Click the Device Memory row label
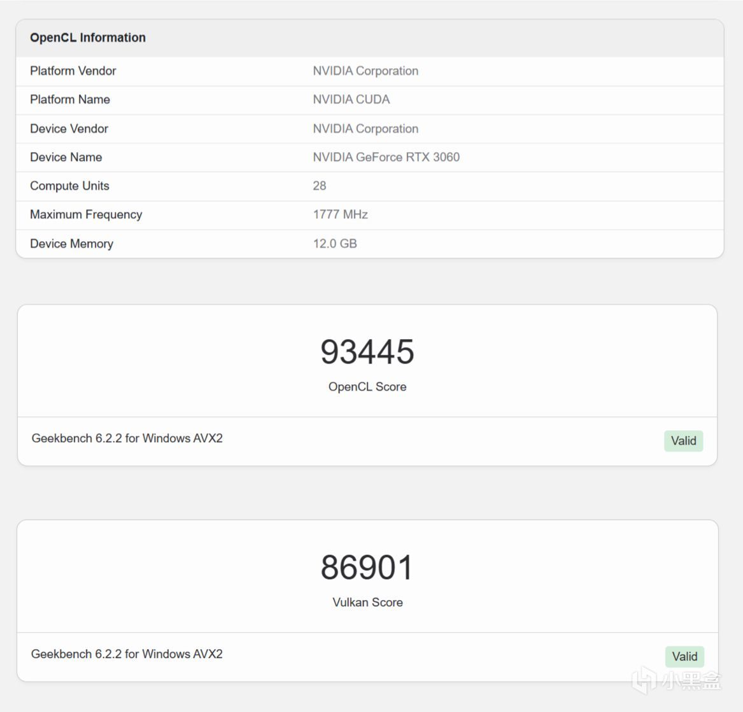Viewport: 743px width, 712px height. coord(71,244)
